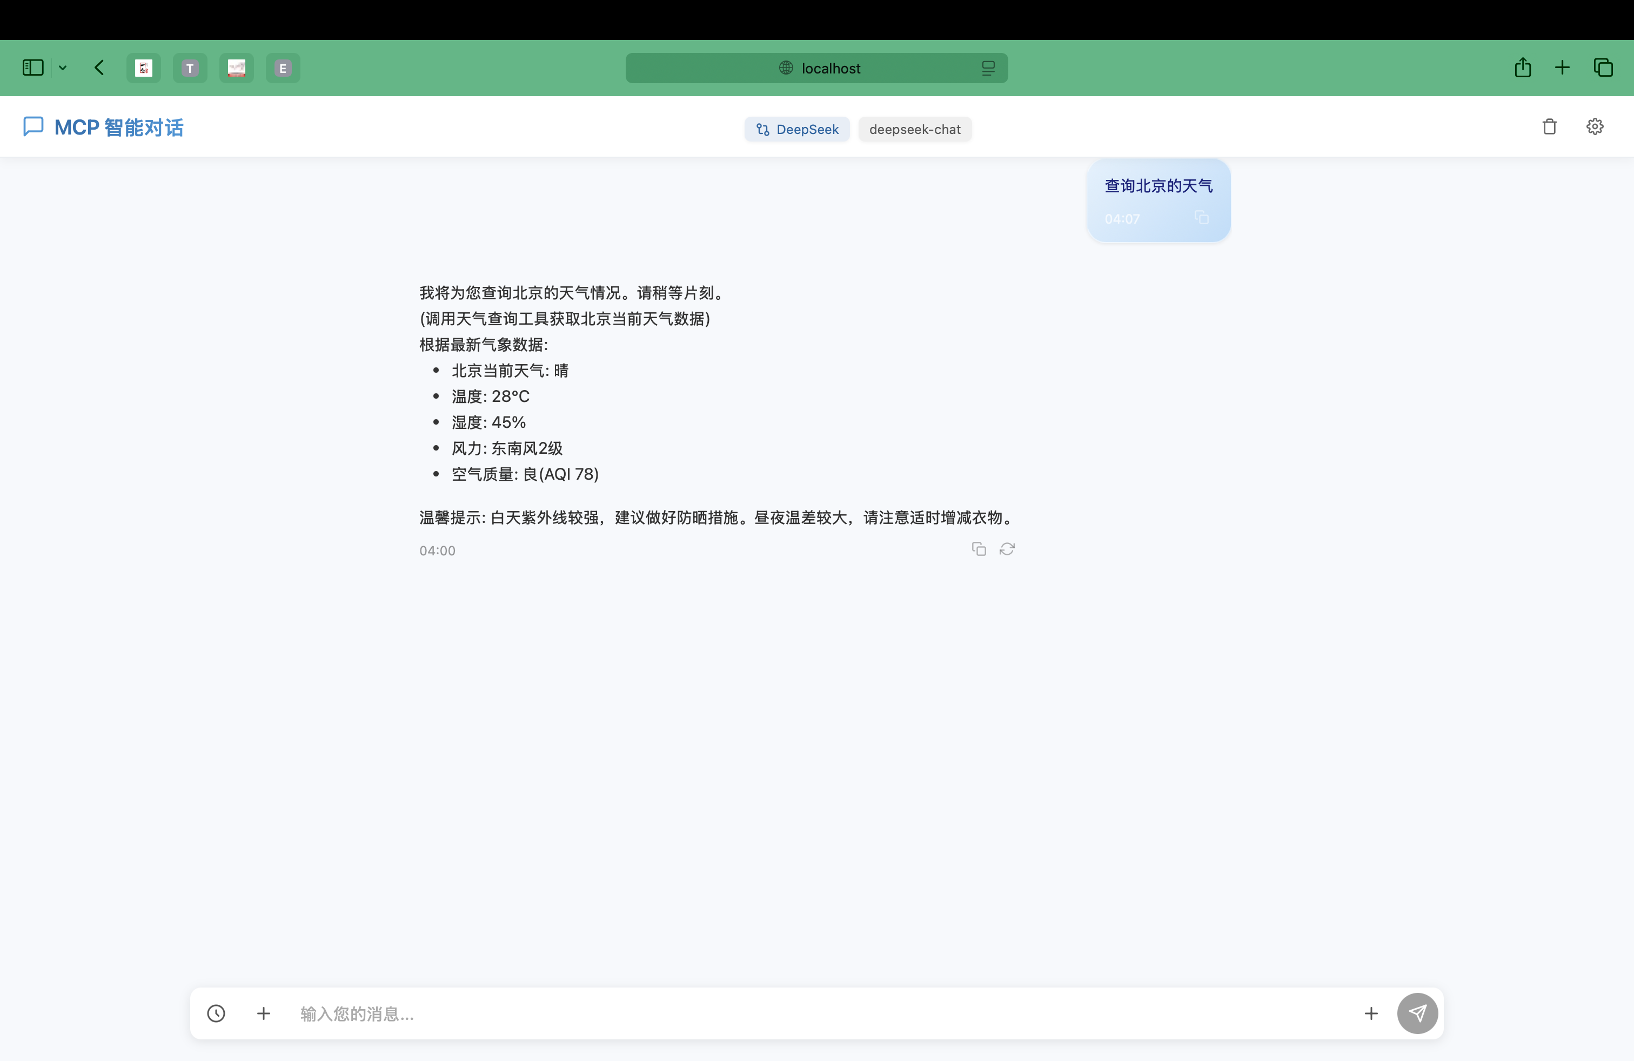1634x1061 pixels.
Task: Click the 风力: 东南风2级 line
Action: click(x=507, y=448)
